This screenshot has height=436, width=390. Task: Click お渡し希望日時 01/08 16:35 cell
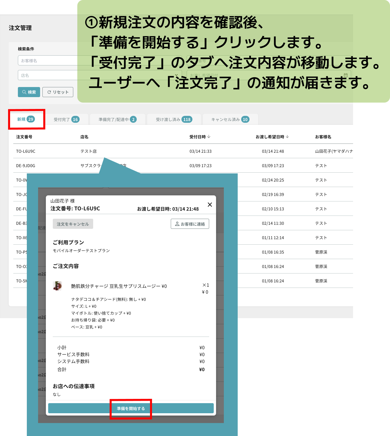click(x=273, y=252)
